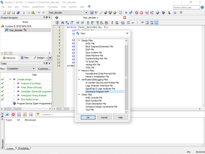Screen dimensions: 205x154
Task: Switch to the Files tab
Action: 25,58
